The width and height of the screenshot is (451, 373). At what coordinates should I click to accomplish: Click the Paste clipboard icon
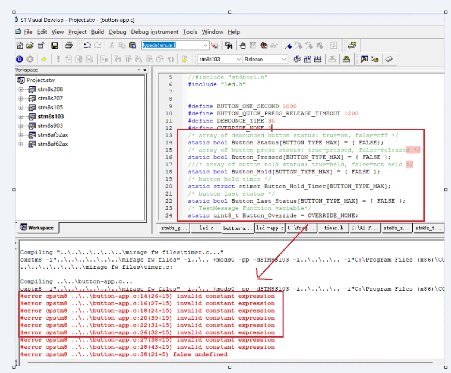(133, 45)
